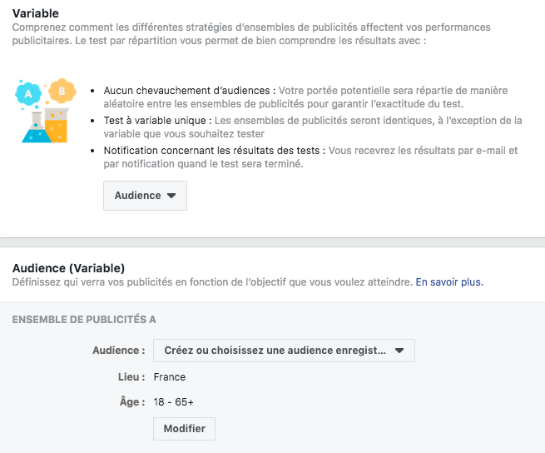Click the arrow of the saved audience selector

tap(399, 351)
